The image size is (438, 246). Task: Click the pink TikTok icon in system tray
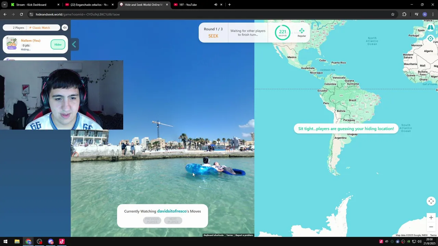click(x=381, y=242)
